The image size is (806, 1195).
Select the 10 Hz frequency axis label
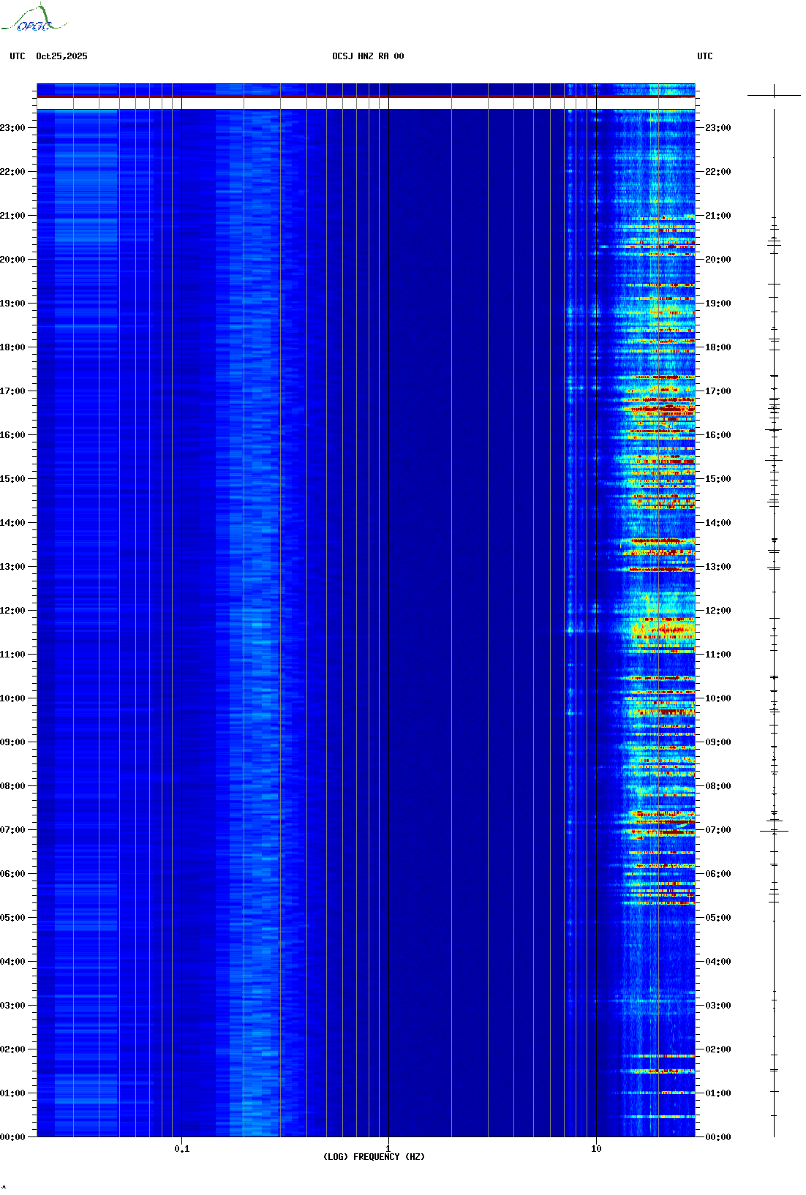click(596, 1148)
